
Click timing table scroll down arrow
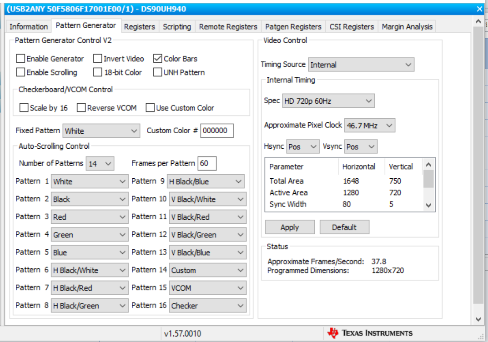(428, 205)
